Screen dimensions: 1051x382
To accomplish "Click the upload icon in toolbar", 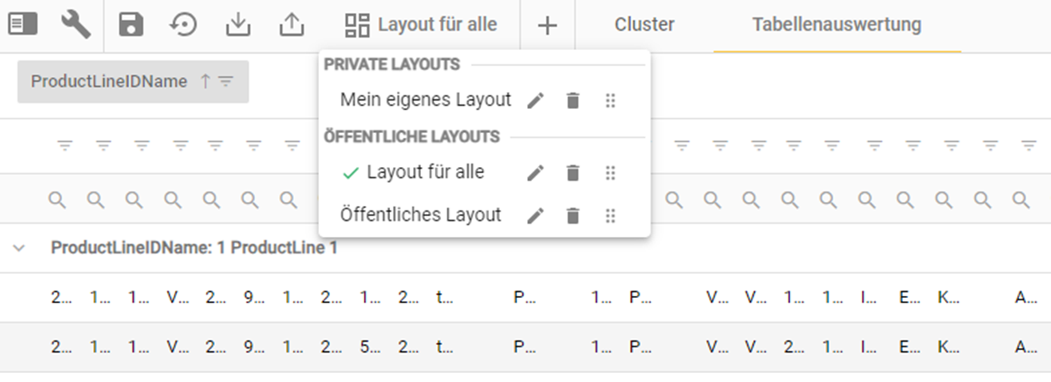I will (x=291, y=25).
